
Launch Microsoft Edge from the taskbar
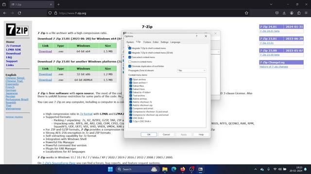click(x=174, y=169)
